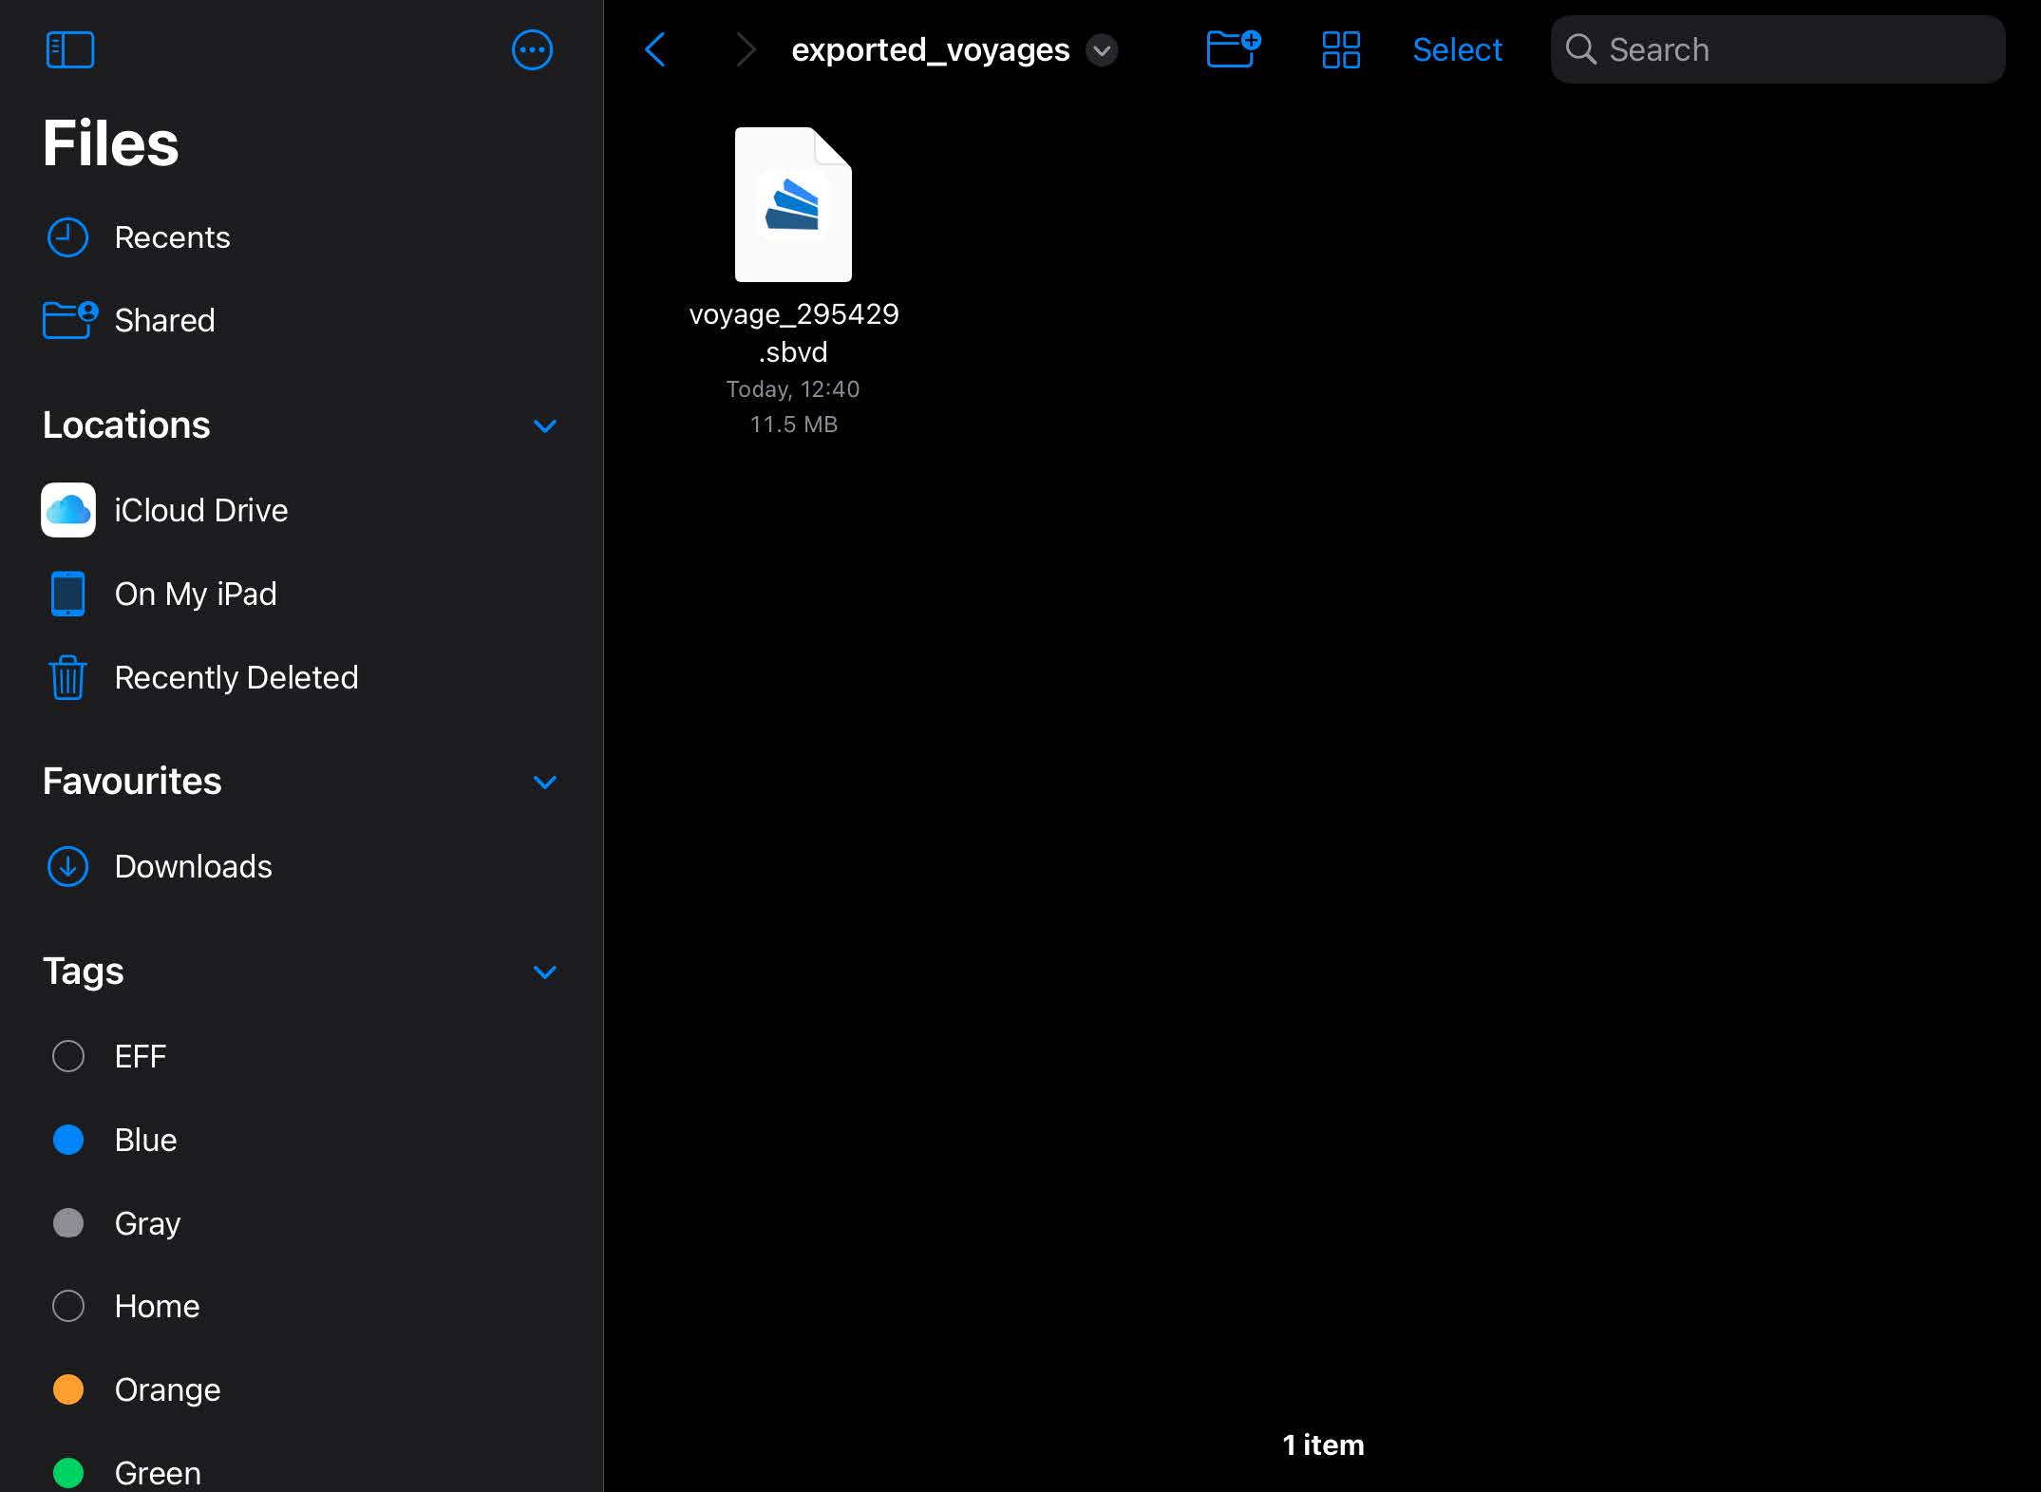Switch to grid view layout
This screenshot has width=2041, height=1492.
(x=1341, y=49)
